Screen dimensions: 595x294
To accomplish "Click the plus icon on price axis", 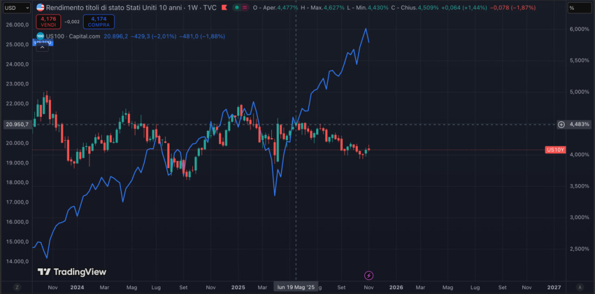I will [x=561, y=124].
